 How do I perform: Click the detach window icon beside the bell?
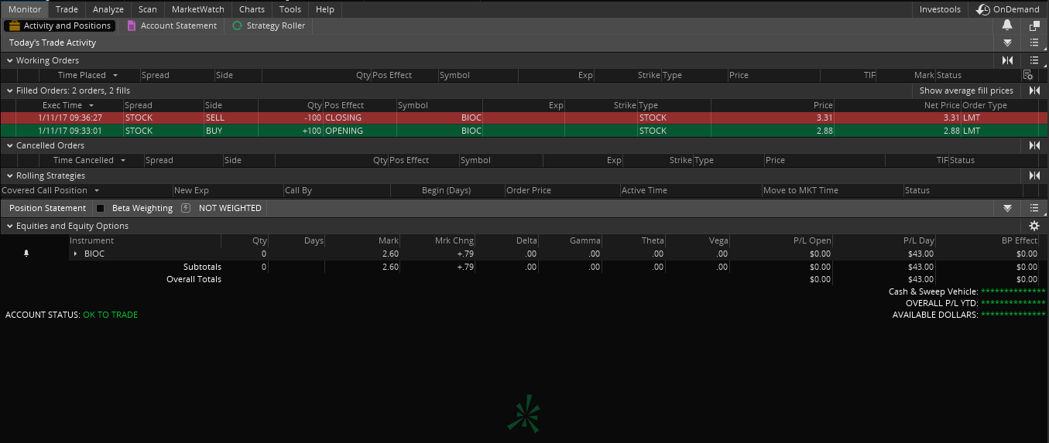[1035, 26]
